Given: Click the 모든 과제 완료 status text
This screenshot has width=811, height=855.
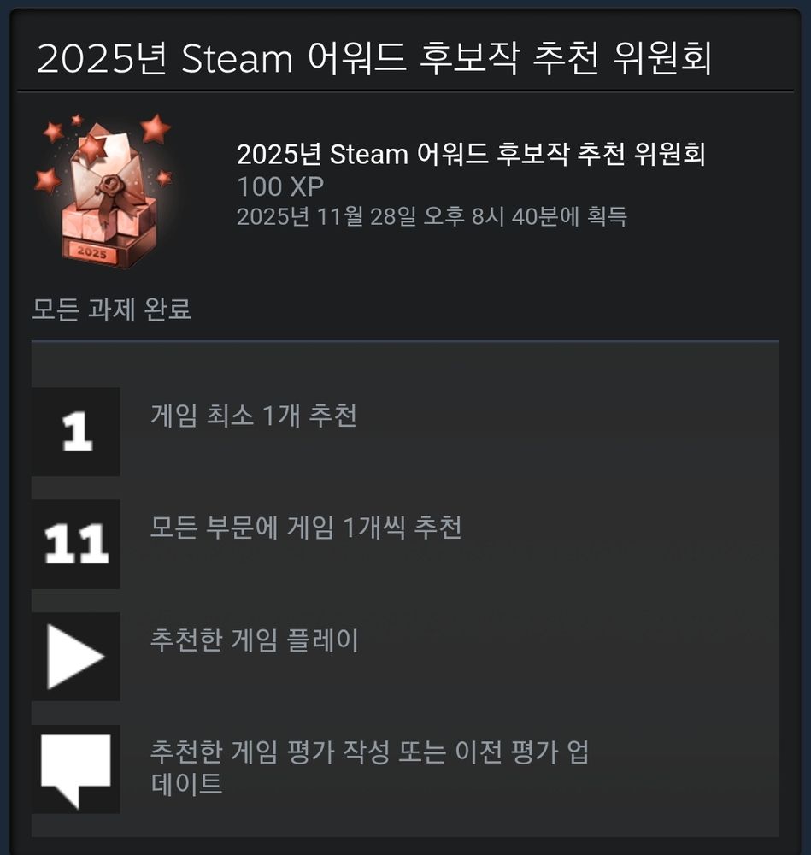Looking at the screenshot, I should tap(112, 310).
